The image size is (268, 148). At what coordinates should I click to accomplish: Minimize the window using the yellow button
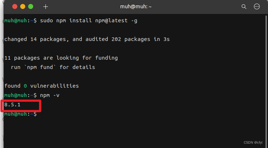(23, 6)
